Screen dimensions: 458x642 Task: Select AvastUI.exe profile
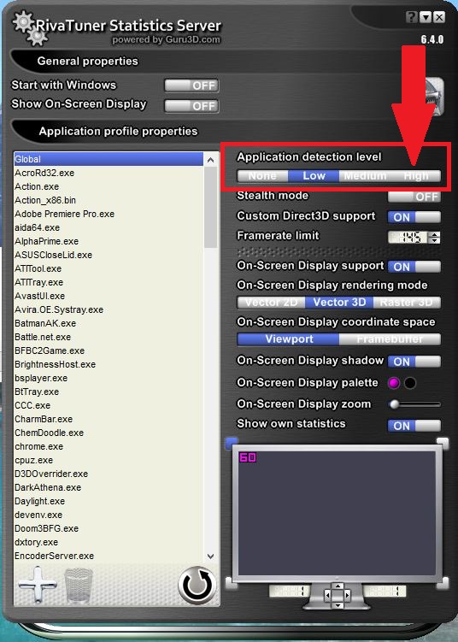point(109,296)
